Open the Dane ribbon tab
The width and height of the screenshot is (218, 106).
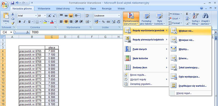click(93, 9)
